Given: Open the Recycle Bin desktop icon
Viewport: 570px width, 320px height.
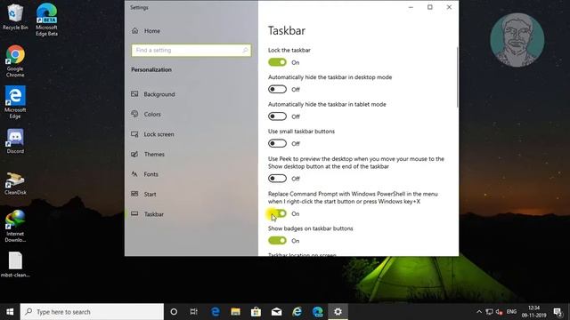Looking at the screenshot, I should tap(15, 16).
